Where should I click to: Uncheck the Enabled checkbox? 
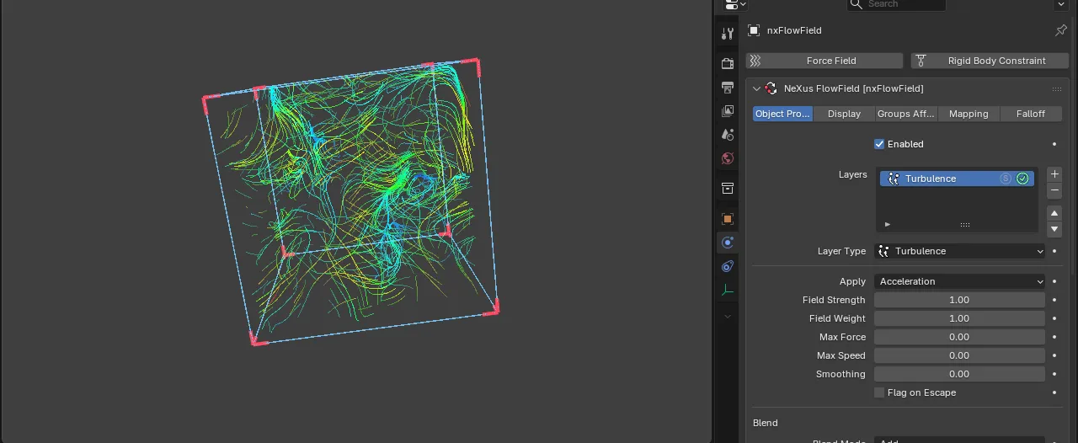coord(879,144)
